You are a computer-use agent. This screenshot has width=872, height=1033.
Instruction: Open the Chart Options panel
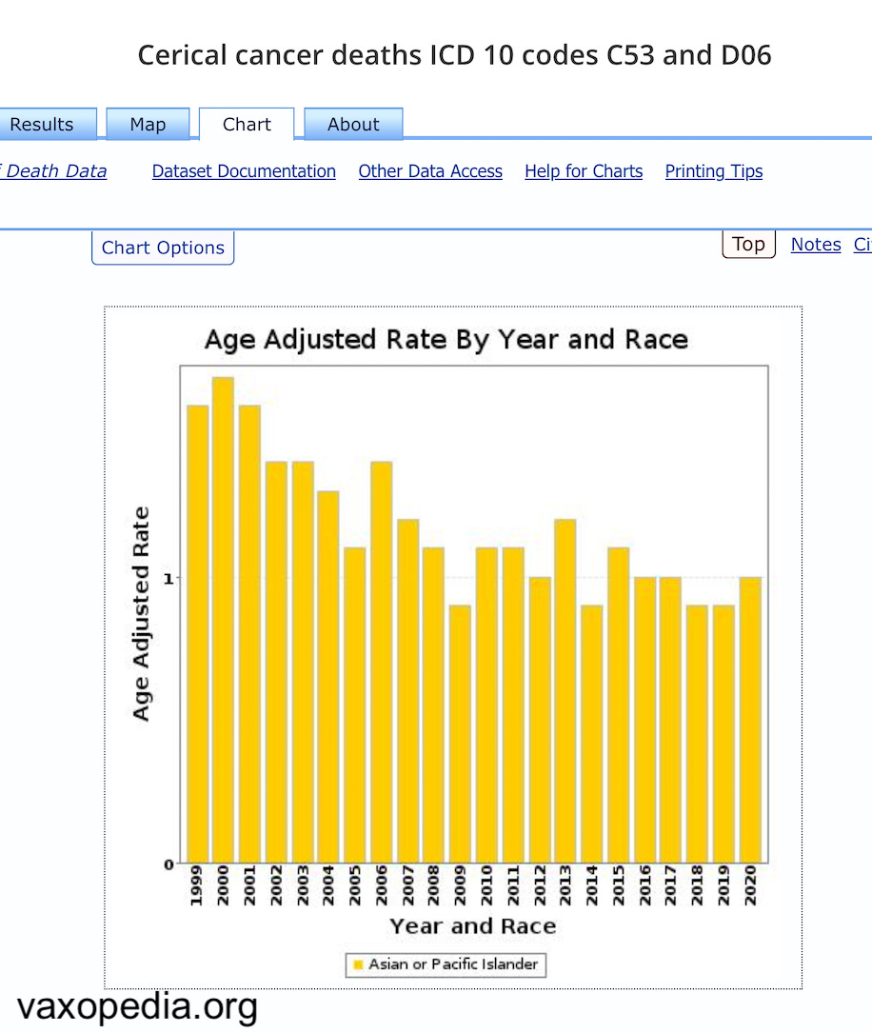click(162, 248)
